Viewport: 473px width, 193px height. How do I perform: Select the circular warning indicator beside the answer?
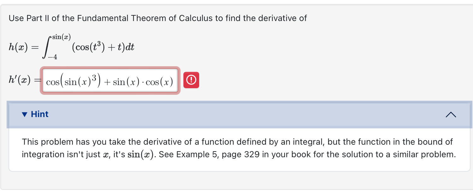pos(191,80)
